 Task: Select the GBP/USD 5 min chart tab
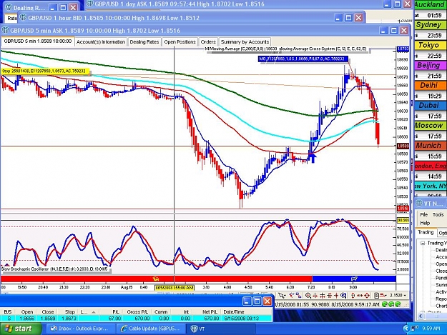pos(38,41)
